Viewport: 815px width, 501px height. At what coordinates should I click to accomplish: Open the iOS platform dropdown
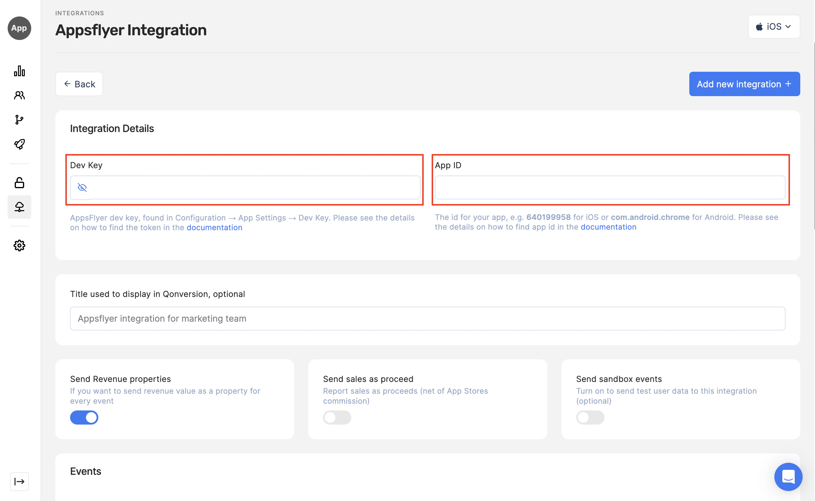click(774, 26)
